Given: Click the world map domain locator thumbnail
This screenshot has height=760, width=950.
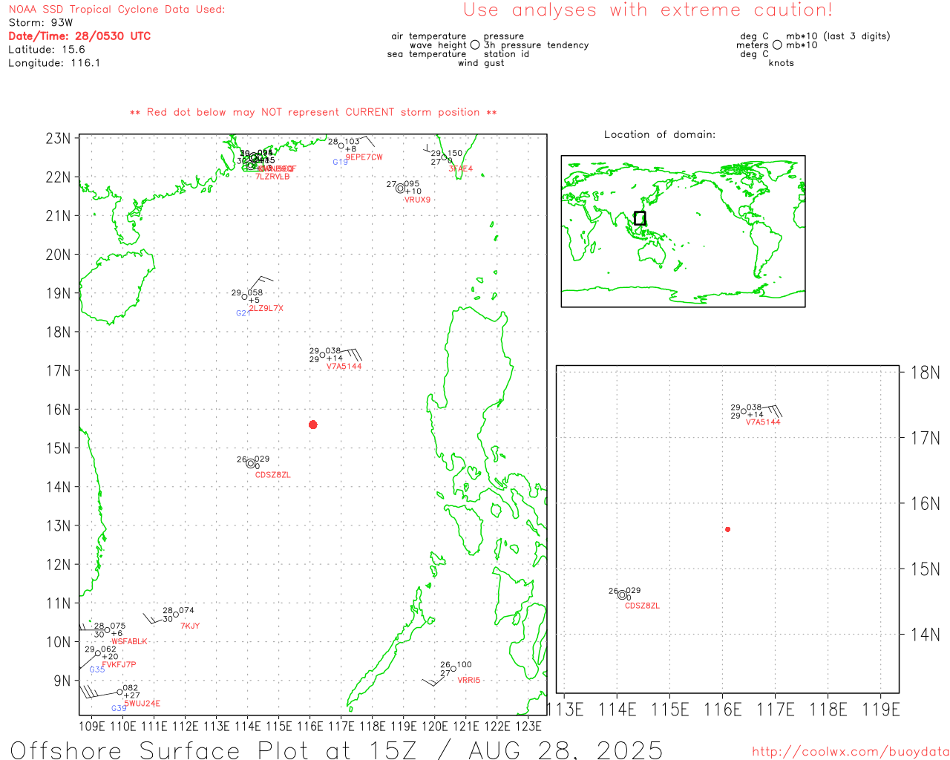Looking at the screenshot, I should (683, 232).
